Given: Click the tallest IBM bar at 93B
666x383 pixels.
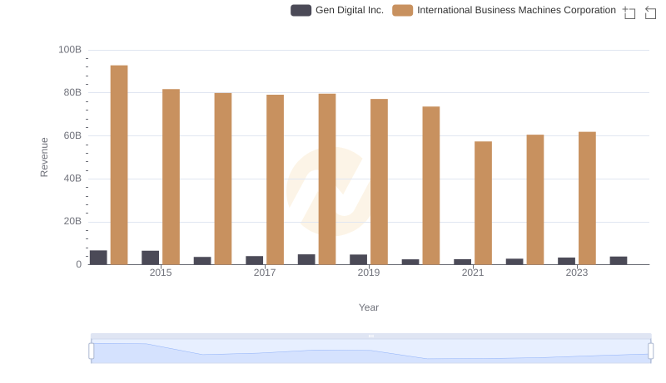Looking at the screenshot, I should pos(119,164).
